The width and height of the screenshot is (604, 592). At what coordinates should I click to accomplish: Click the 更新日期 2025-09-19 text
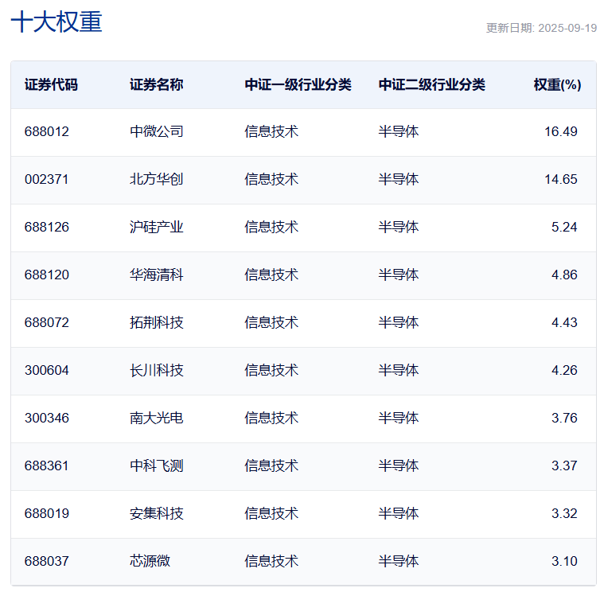tap(541, 28)
